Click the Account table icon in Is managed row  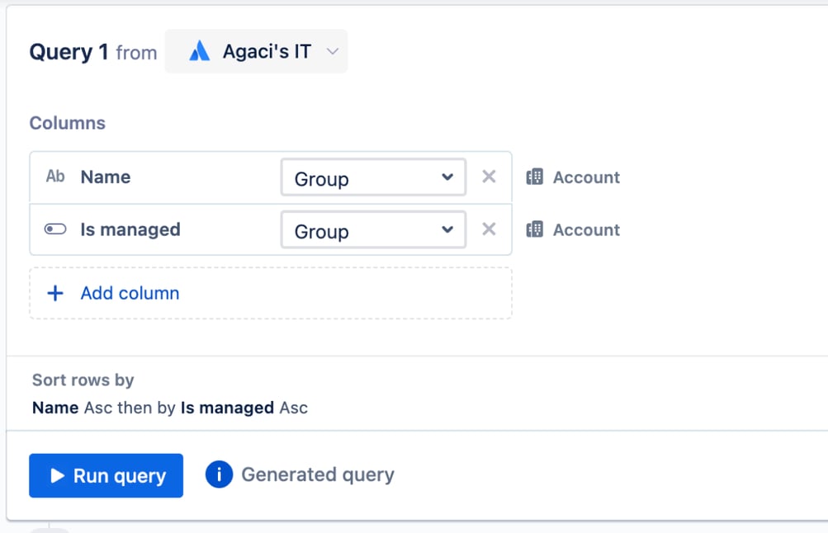[x=535, y=229]
